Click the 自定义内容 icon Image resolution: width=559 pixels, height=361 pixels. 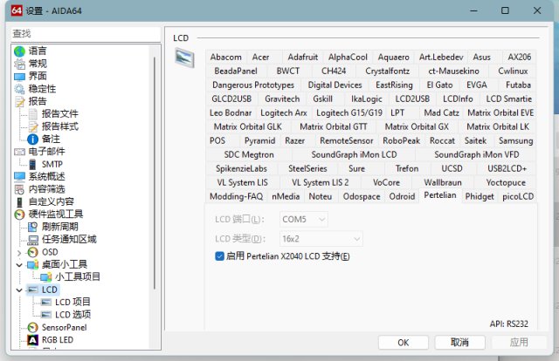click(19, 201)
